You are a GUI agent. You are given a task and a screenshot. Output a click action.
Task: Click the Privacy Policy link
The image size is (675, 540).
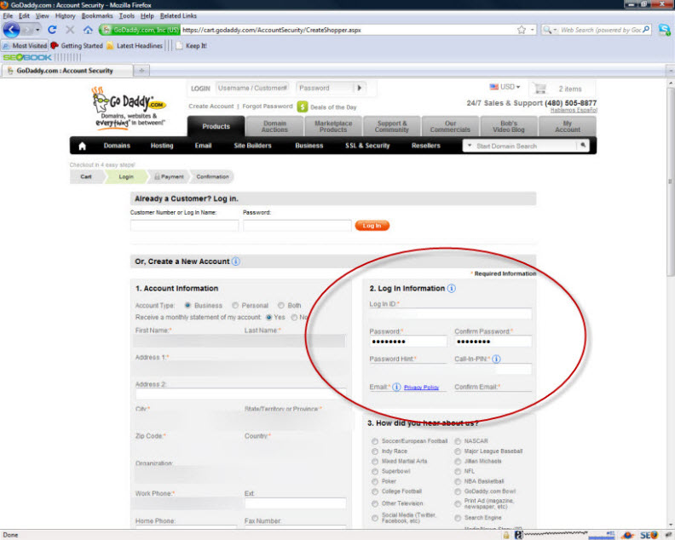pos(421,388)
